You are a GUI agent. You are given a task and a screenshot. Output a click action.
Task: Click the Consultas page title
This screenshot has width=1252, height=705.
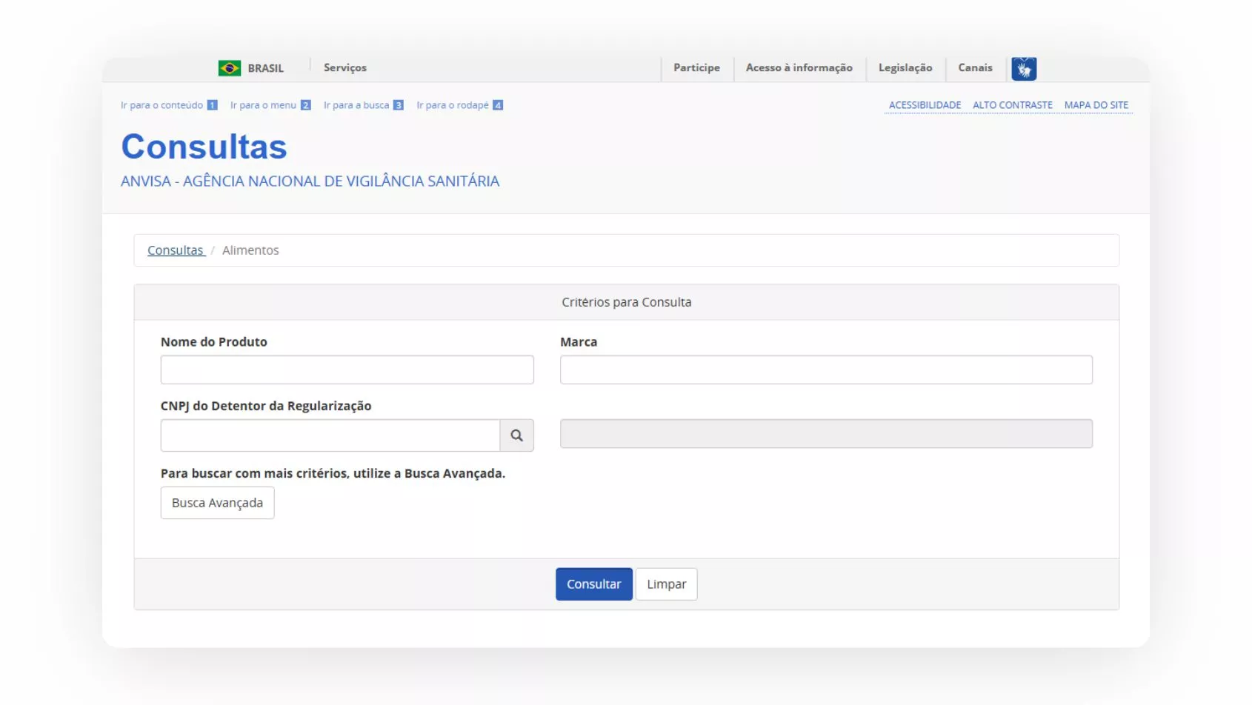[204, 147]
